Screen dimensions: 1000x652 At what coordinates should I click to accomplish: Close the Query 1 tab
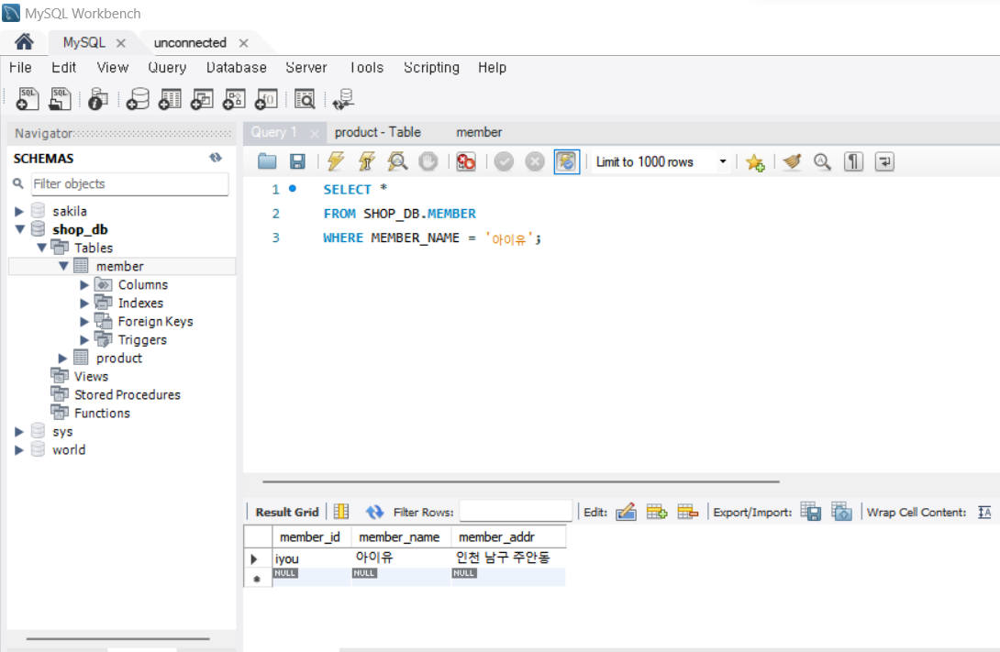[x=314, y=133]
